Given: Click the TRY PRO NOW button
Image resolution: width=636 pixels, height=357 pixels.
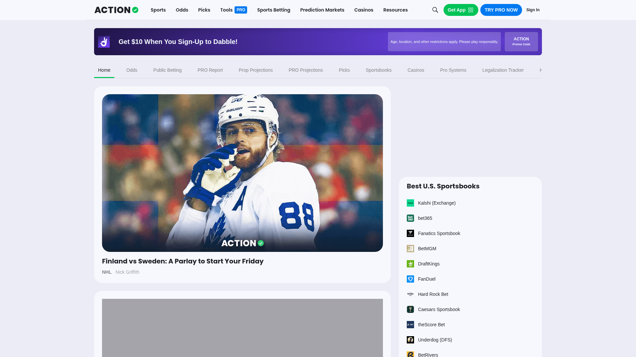Looking at the screenshot, I should pos(501,10).
